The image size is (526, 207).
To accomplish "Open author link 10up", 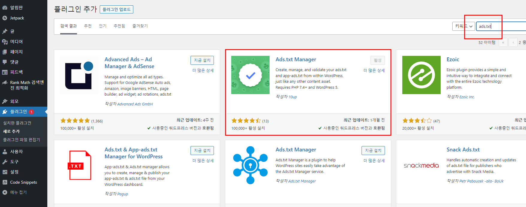I will tap(293, 97).
